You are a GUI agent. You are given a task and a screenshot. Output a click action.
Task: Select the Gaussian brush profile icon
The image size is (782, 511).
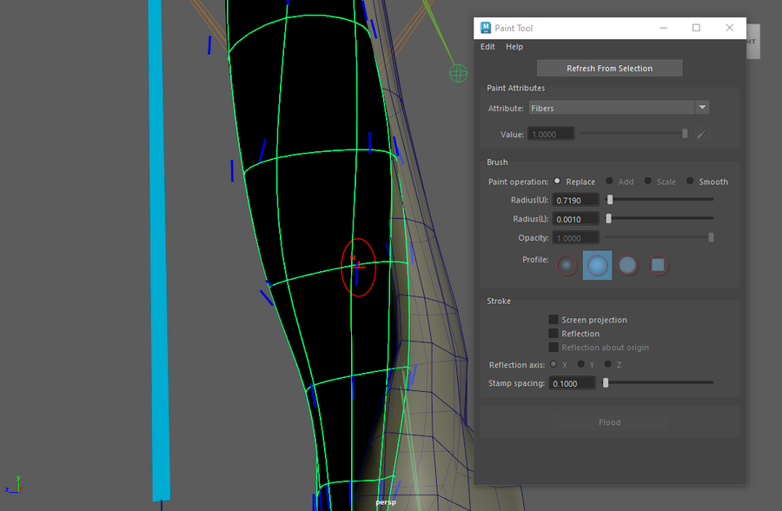[x=567, y=265]
